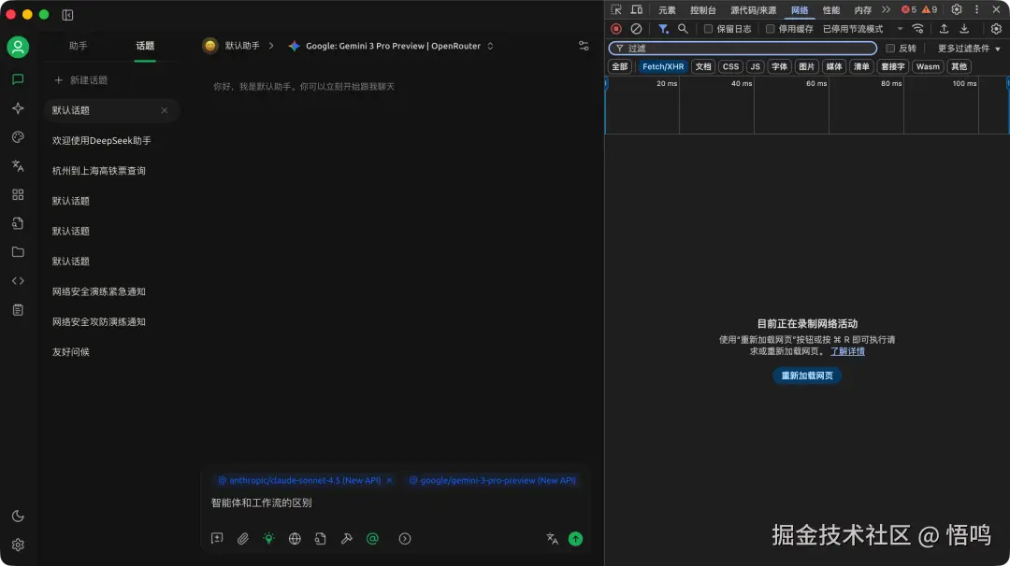This screenshot has height=566, width=1010.
Task: Import HAR file with upload icon
Action: 944,29
